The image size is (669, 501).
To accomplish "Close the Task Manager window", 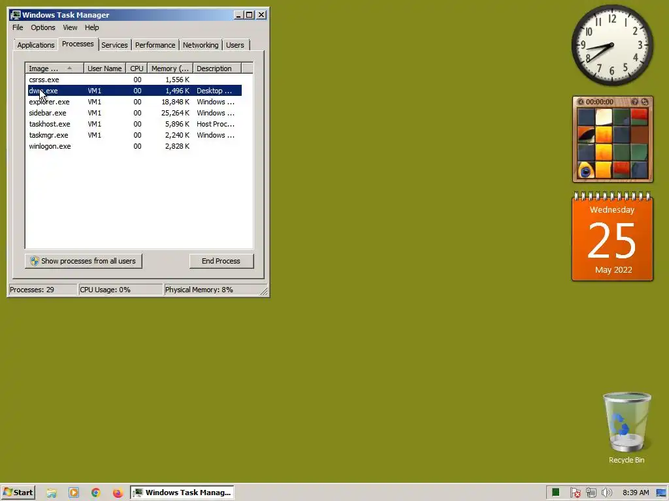I will [x=261, y=15].
